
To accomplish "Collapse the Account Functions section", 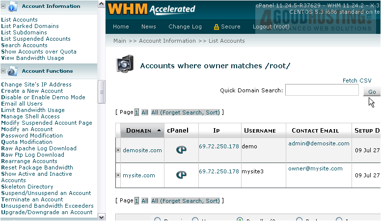I will 3,71.
